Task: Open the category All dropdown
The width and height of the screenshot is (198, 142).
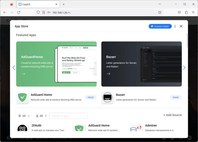Action: pos(24,116)
